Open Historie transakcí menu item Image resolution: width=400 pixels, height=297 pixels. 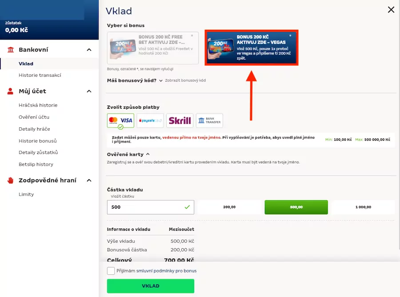pyautogui.click(x=40, y=75)
